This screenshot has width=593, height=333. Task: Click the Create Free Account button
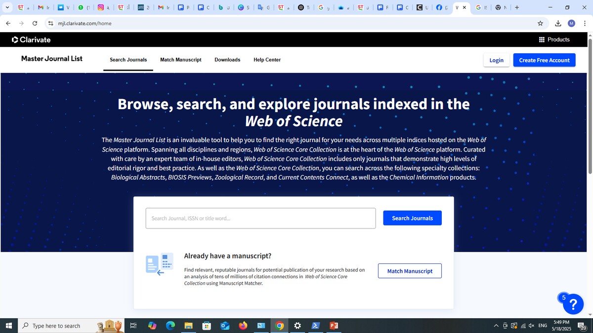[544, 60]
